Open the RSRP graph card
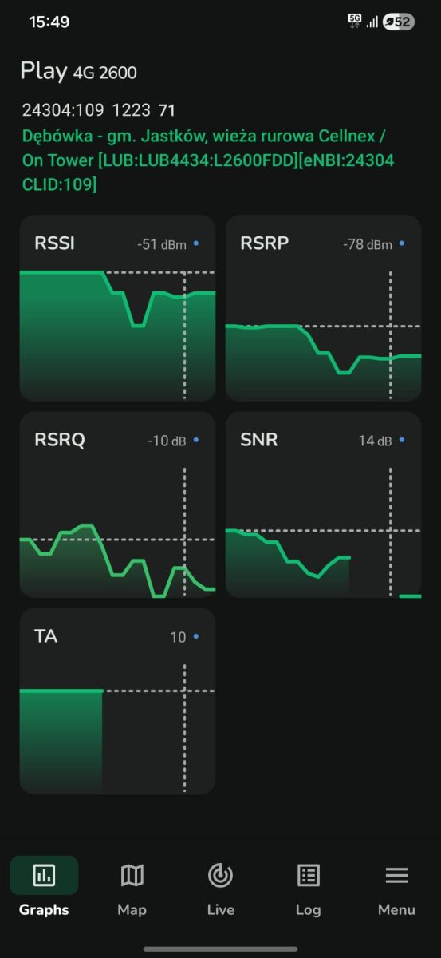The width and height of the screenshot is (441, 958). point(323,307)
